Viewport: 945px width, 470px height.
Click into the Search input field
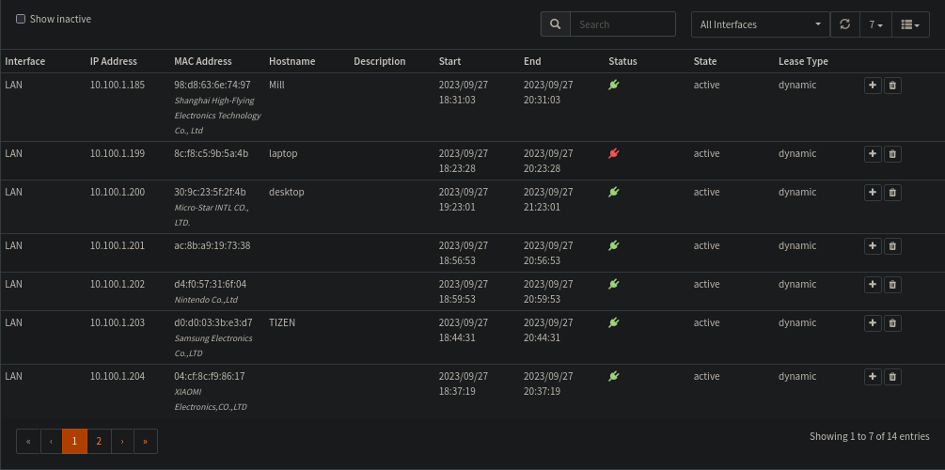click(622, 24)
